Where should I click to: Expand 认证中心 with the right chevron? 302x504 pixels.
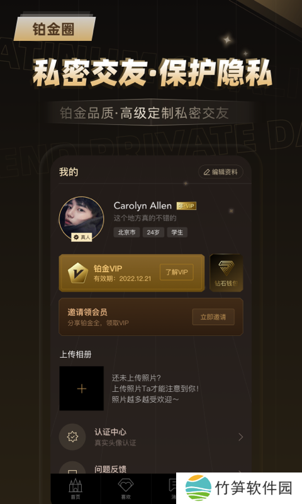pyautogui.click(x=241, y=437)
